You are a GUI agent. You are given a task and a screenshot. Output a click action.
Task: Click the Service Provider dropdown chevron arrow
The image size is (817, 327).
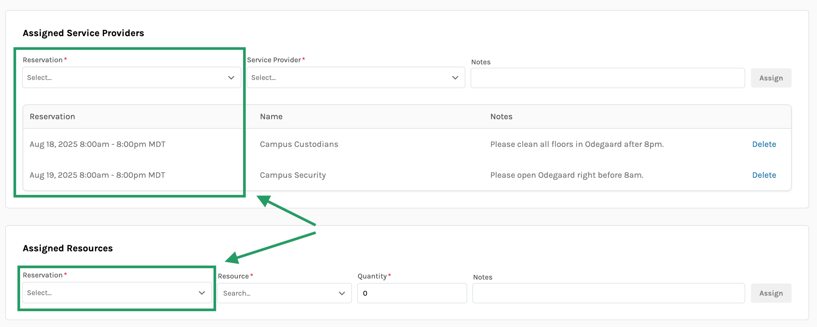(455, 78)
